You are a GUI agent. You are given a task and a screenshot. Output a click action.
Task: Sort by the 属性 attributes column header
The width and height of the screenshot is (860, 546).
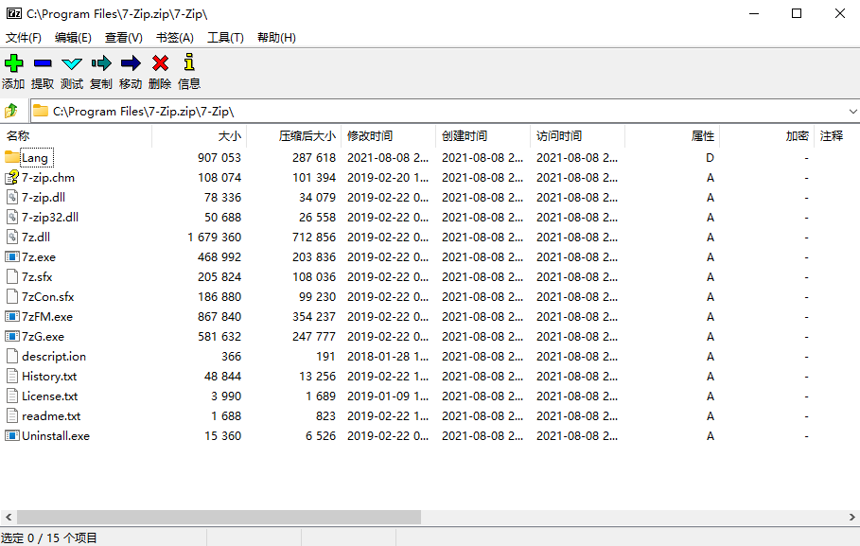[673, 135]
